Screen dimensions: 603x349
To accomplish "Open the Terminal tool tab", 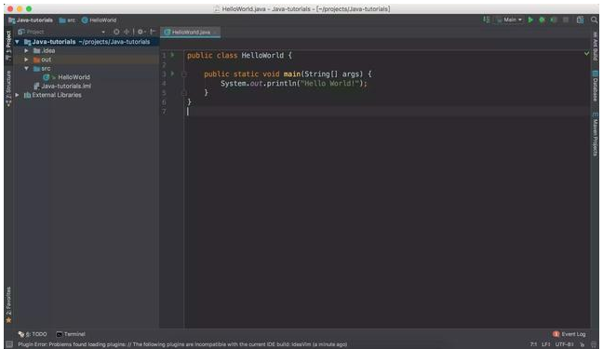I will pyautogui.click(x=71, y=334).
